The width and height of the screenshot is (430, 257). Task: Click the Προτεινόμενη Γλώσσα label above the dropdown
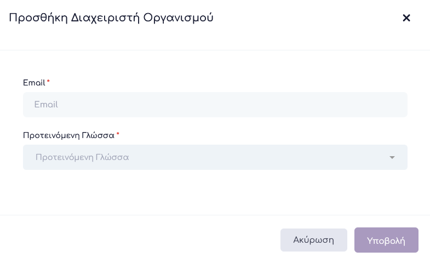[x=68, y=135]
